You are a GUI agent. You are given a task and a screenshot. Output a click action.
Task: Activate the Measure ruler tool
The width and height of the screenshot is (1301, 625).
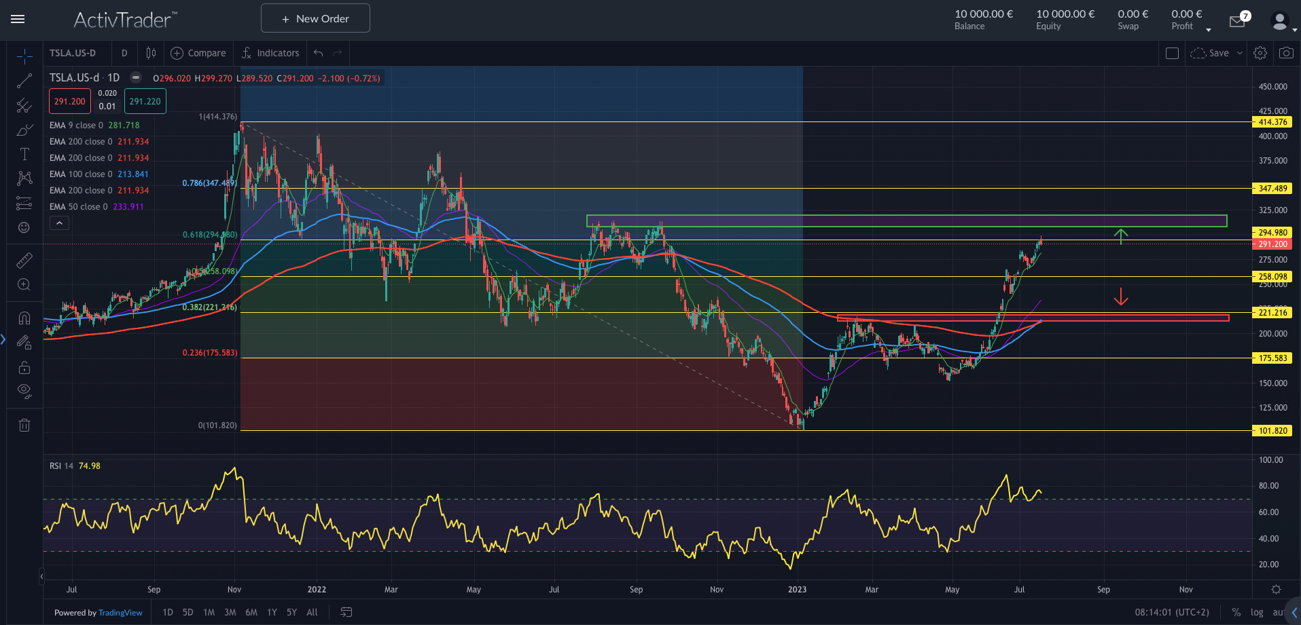pyautogui.click(x=24, y=260)
